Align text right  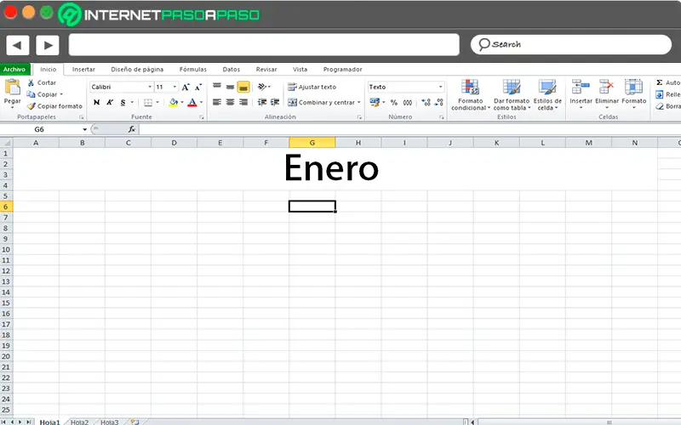coord(243,102)
